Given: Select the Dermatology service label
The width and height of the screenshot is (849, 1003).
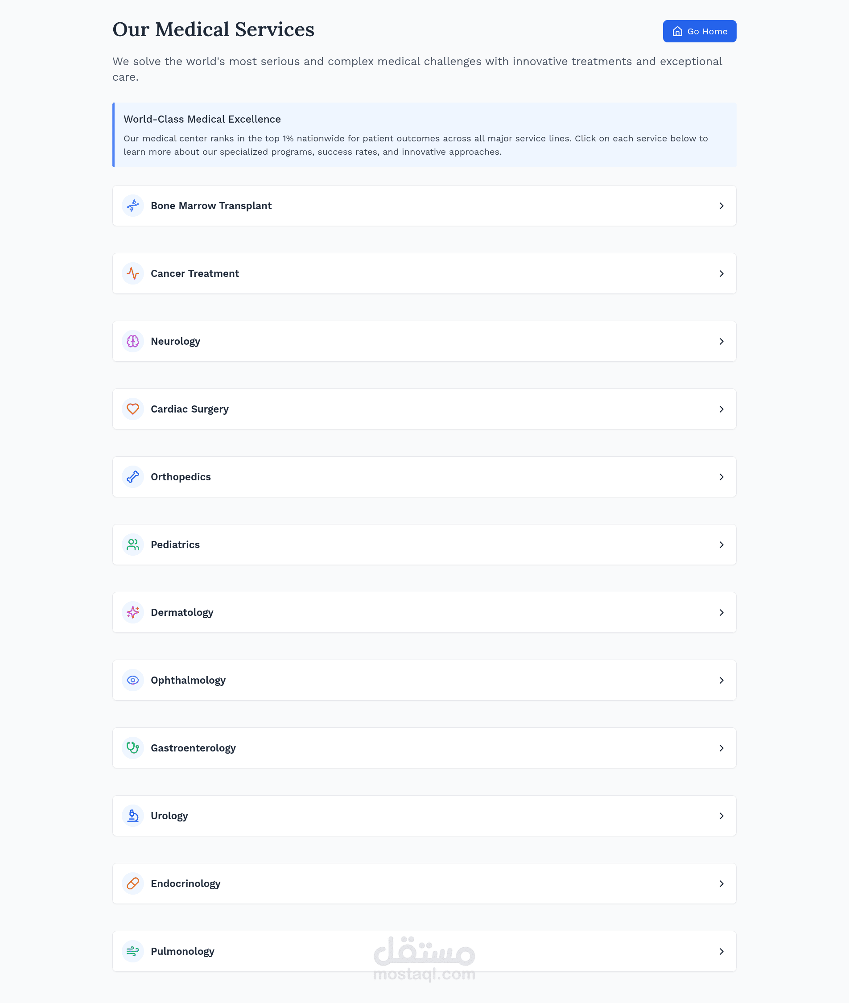Looking at the screenshot, I should tap(182, 612).
